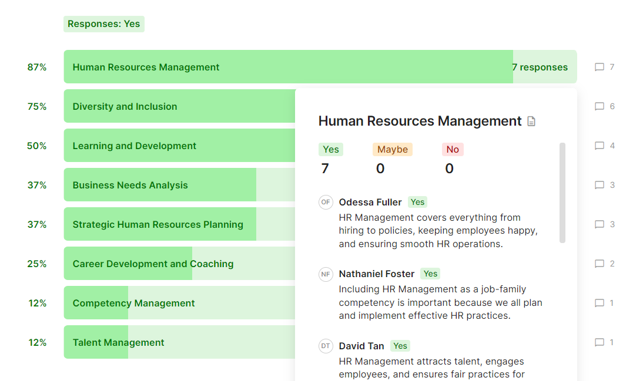Click comment icon for Diversity and Inclusion row
The width and height of the screenshot is (643, 381).
[x=600, y=106]
